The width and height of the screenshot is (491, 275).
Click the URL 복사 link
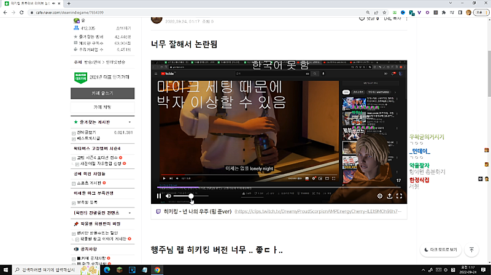pos(392,19)
